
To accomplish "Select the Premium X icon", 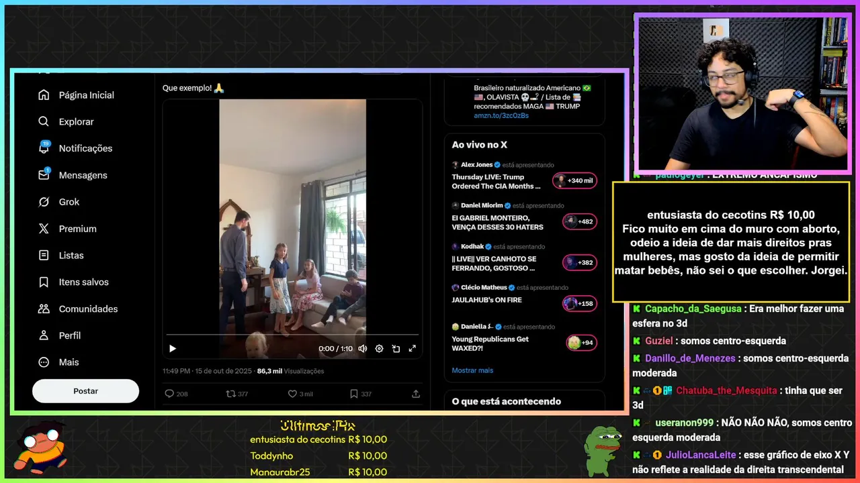I will (x=44, y=229).
